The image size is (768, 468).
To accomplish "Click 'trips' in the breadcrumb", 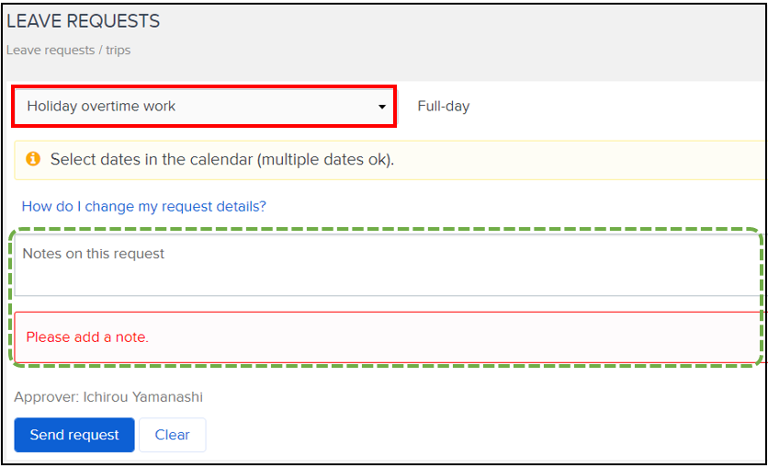I will point(118,50).
